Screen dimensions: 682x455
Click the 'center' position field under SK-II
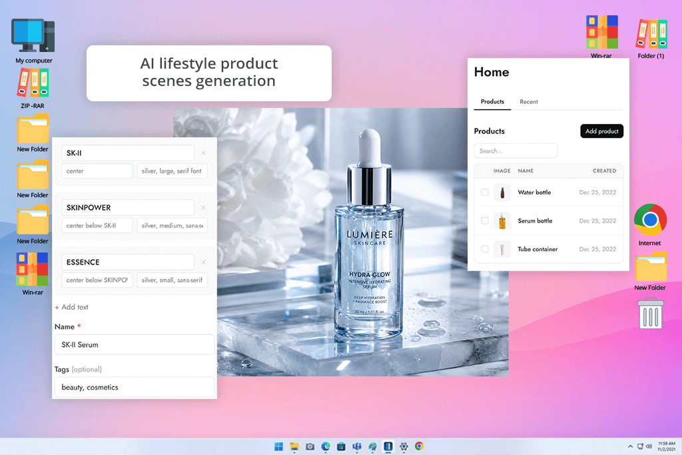point(97,171)
